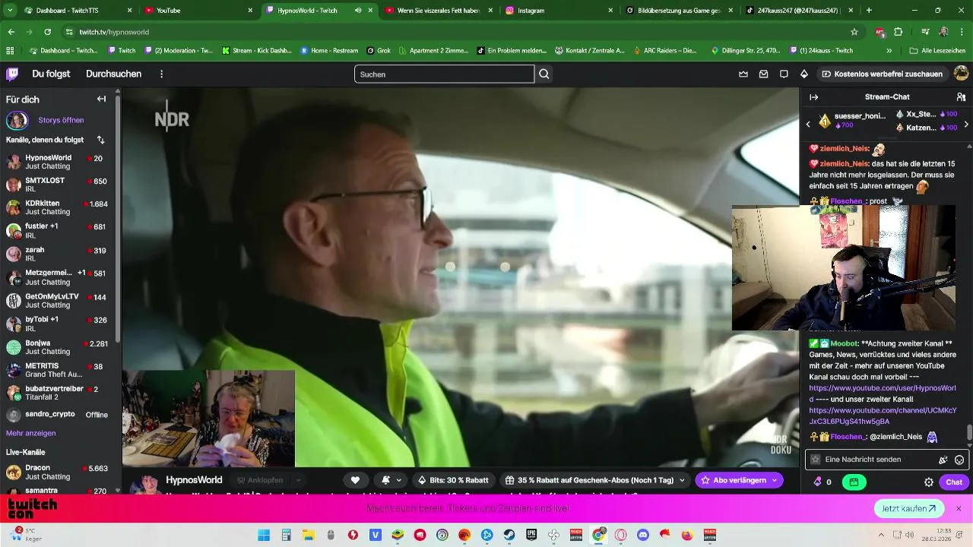Click the left sidebar scrollbar

118,220
